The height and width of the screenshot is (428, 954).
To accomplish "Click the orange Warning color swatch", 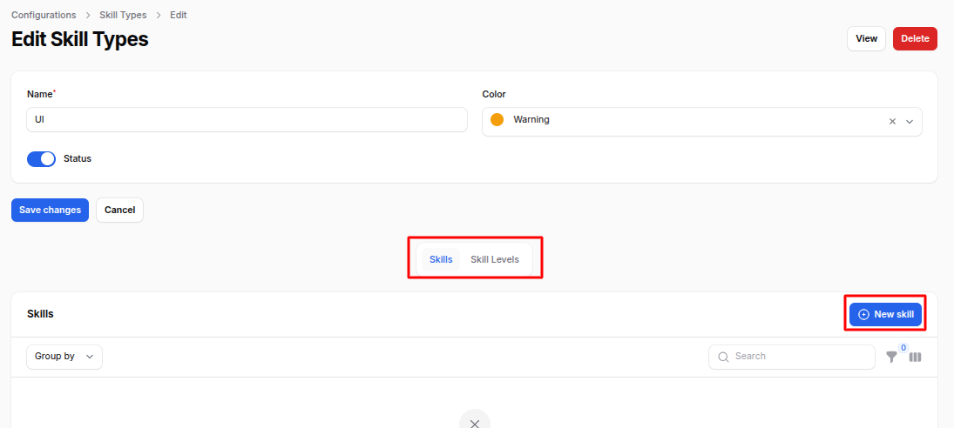I will coord(497,120).
